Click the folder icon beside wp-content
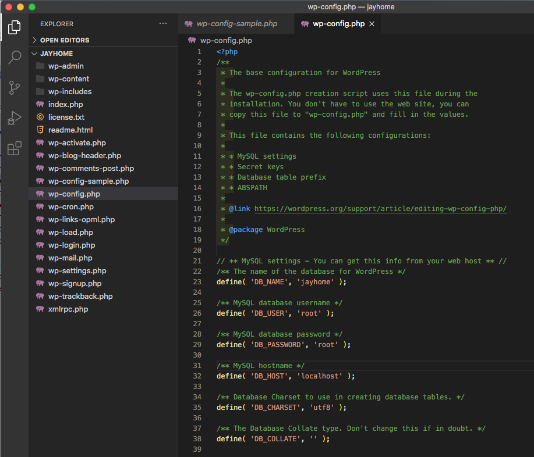534x457 pixels. [40, 78]
